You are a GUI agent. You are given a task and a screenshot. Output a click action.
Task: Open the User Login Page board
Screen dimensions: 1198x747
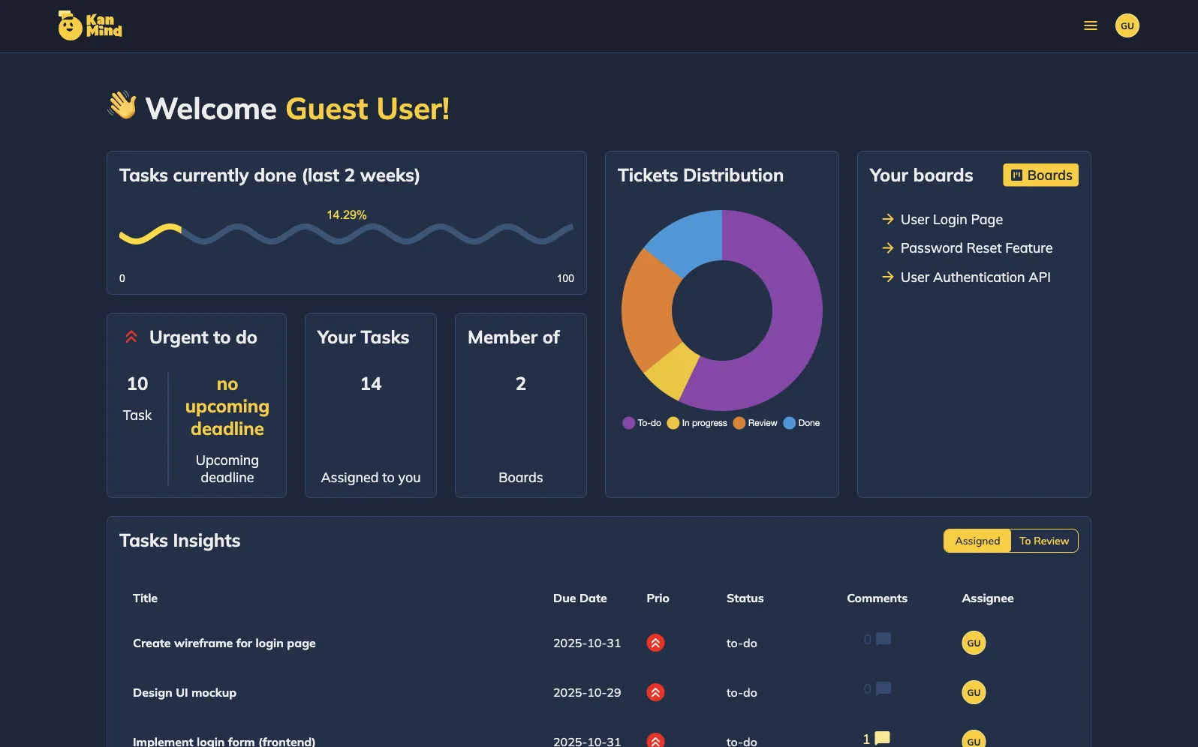click(951, 220)
